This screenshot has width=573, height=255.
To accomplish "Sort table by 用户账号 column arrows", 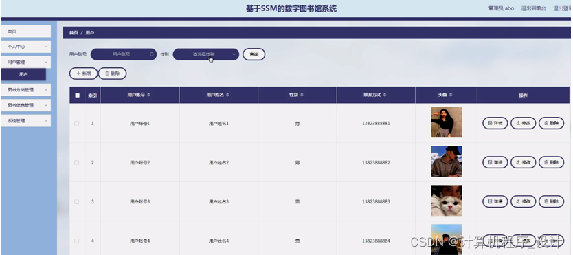I will coord(148,95).
